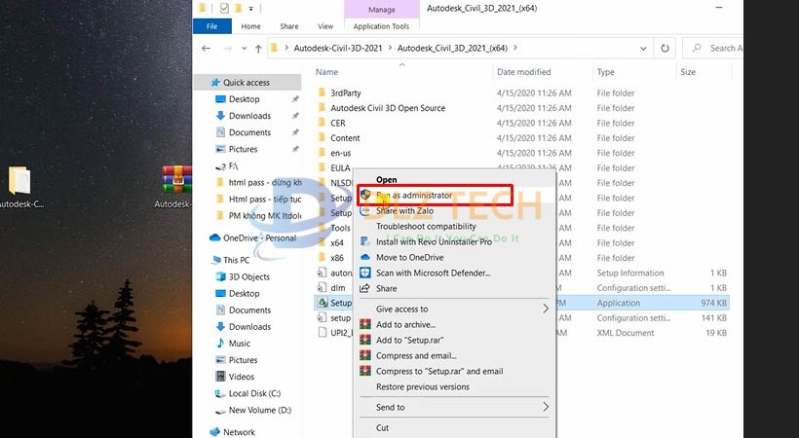799x438 pixels.
Task: Open 3D Objects under This PC
Action: 249,276
